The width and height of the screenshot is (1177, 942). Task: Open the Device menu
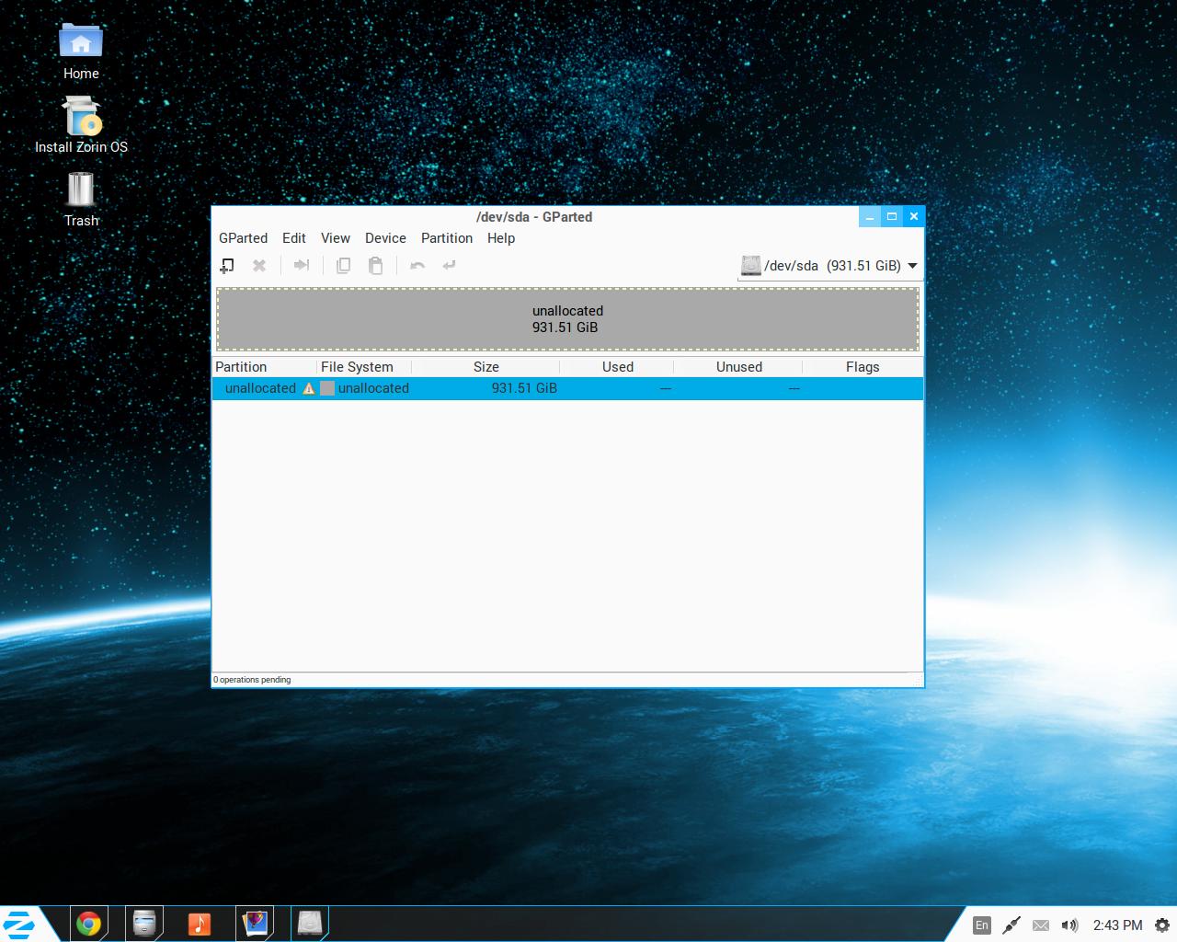pos(385,238)
